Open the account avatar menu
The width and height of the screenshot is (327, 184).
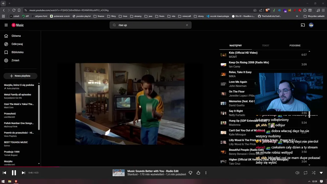311,25
